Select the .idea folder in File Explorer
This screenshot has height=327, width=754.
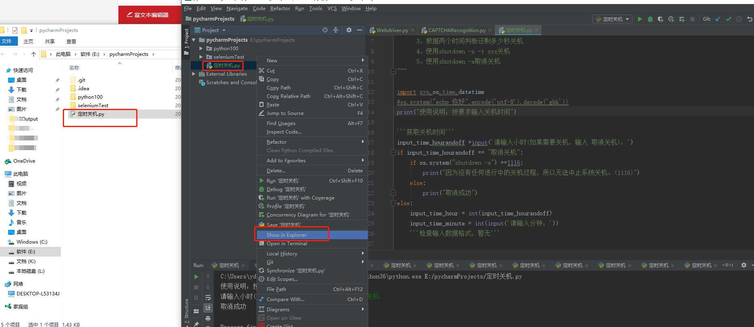[x=83, y=88]
